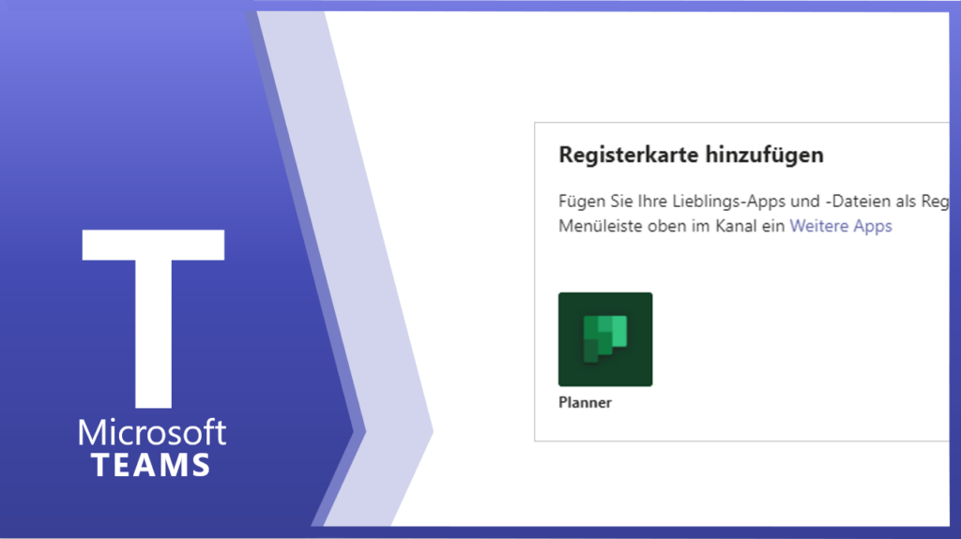Screen dimensions: 961x539
Task: Open the Planner app tile
Action: [x=605, y=339]
